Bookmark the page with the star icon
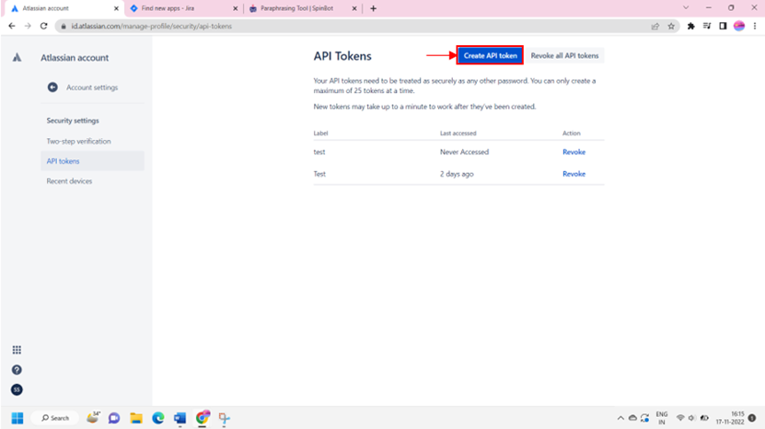 tap(671, 27)
